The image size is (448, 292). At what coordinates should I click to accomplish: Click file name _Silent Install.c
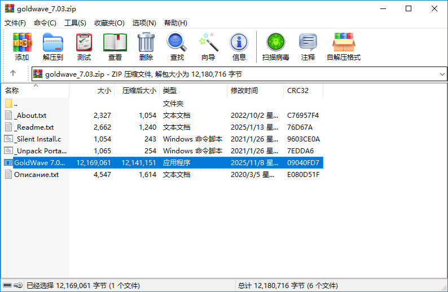click(38, 139)
